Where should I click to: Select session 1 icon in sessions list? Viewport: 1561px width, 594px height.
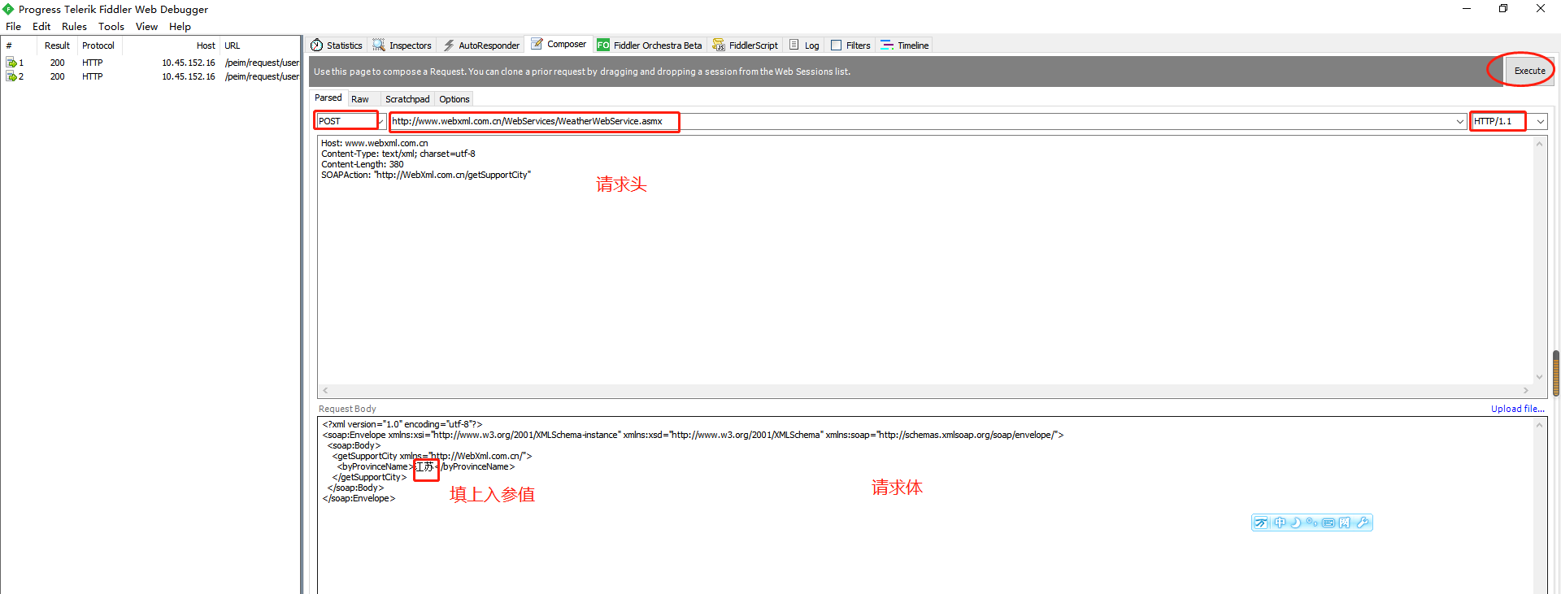tap(11, 63)
